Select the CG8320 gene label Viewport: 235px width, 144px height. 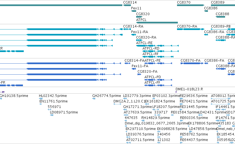(x=143, y=14)
